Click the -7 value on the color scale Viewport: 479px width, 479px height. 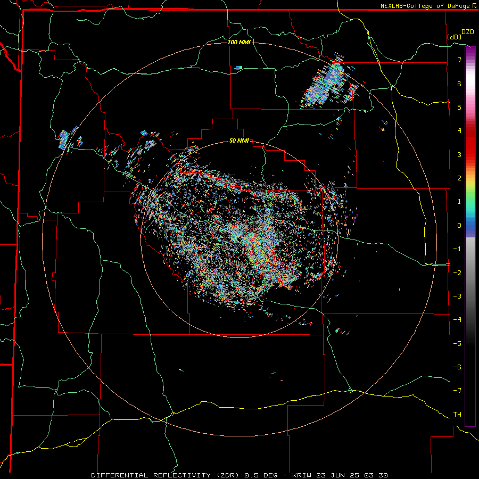457,391
